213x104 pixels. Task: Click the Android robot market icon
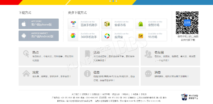(x=24, y=36)
